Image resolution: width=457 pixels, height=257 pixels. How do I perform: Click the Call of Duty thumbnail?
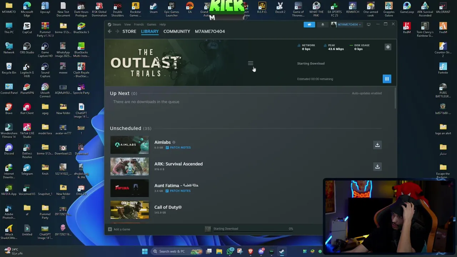pos(129,210)
